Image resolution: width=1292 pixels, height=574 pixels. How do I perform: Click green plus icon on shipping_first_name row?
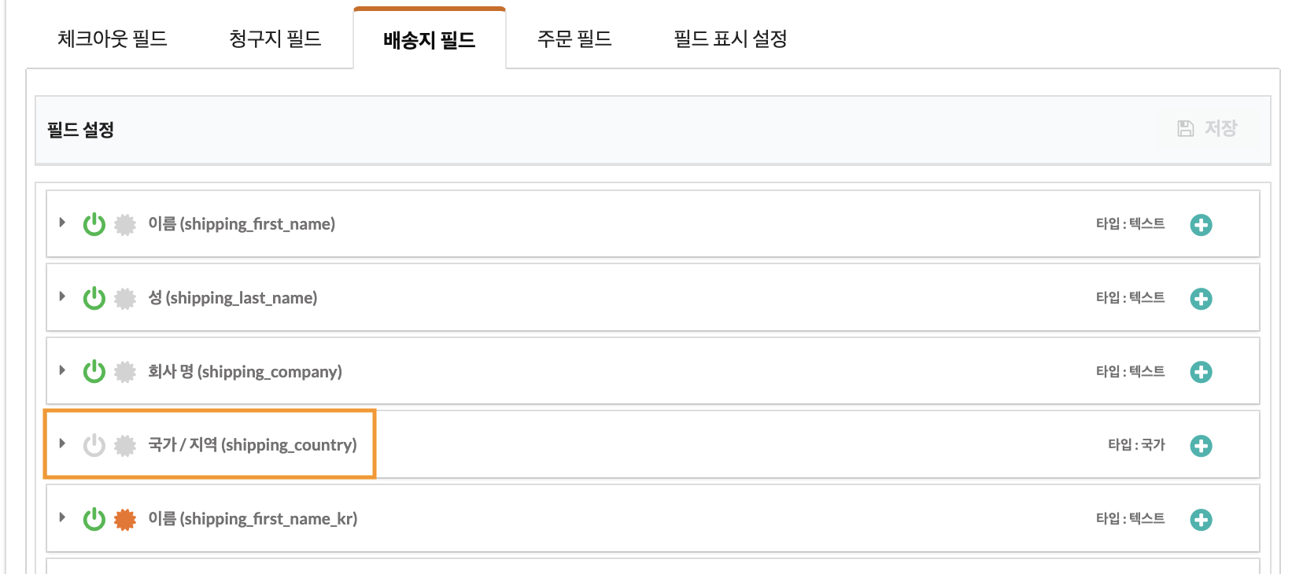click(x=1201, y=225)
